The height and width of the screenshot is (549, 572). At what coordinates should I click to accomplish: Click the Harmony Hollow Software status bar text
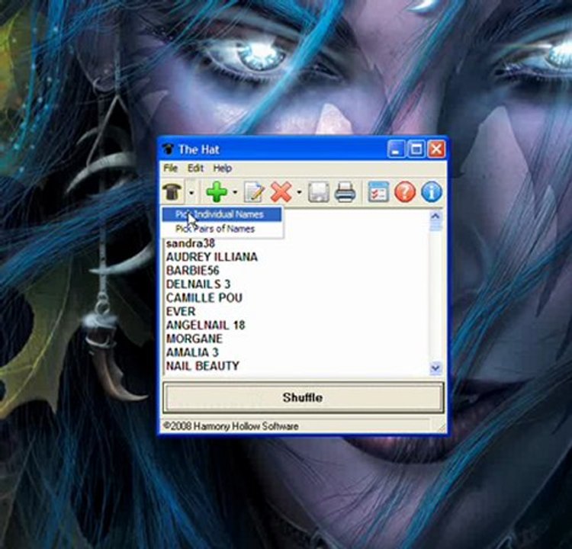tap(231, 426)
